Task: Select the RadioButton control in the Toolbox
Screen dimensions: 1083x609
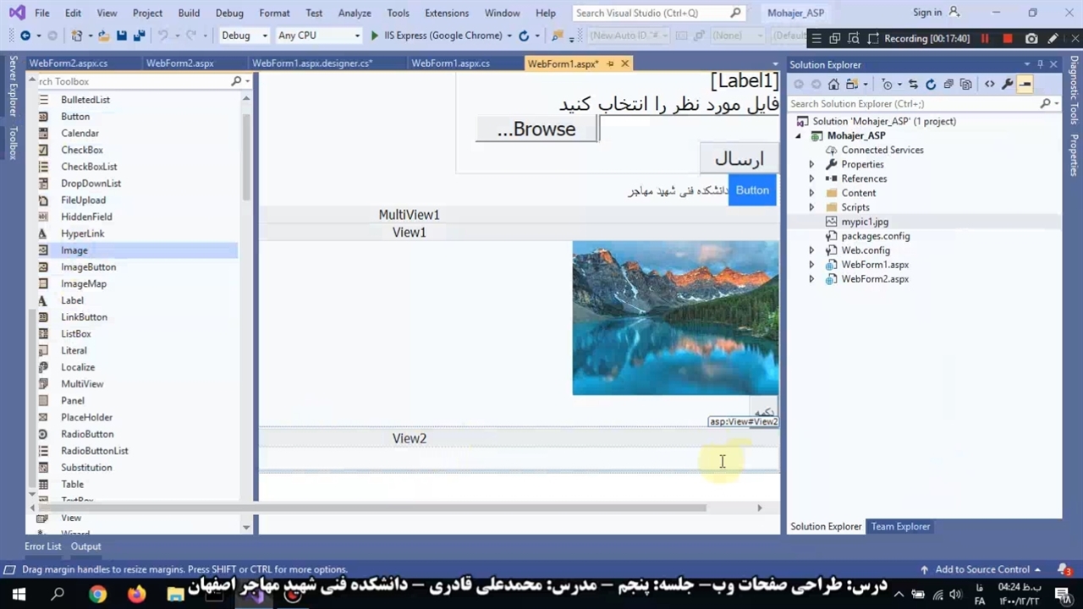Action: [x=86, y=434]
